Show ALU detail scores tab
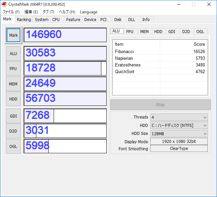Image resolution: width=217 pixels, height=197 pixels. pyautogui.click(x=117, y=31)
